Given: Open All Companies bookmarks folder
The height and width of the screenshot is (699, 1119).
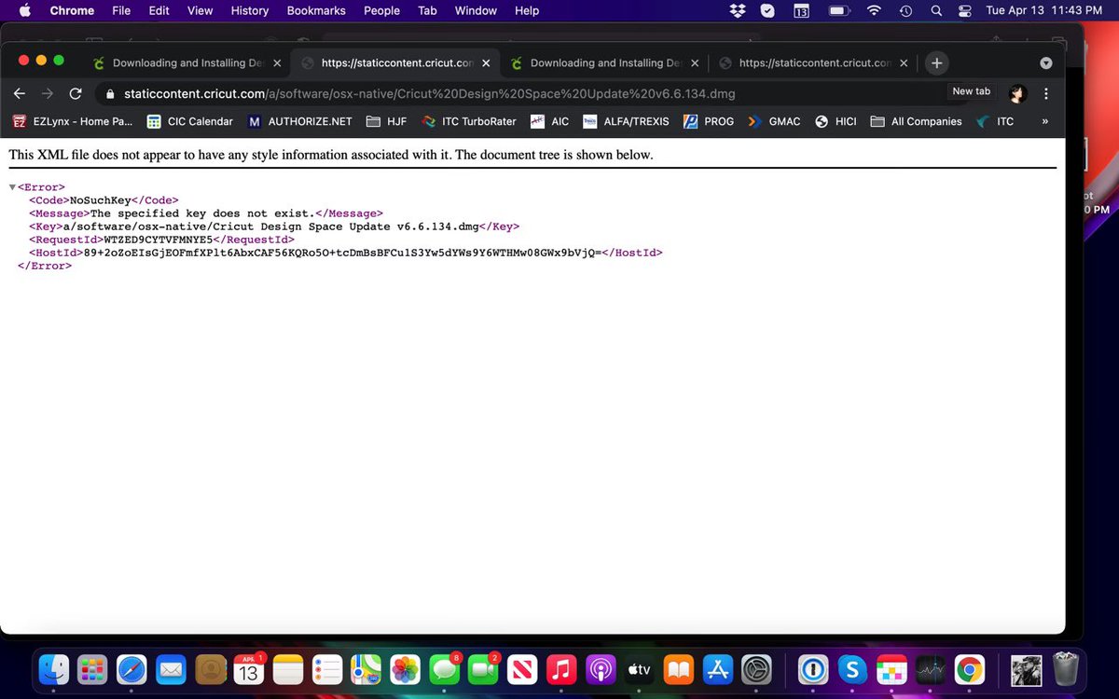Looking at the screenshot, I should (916, 121).
